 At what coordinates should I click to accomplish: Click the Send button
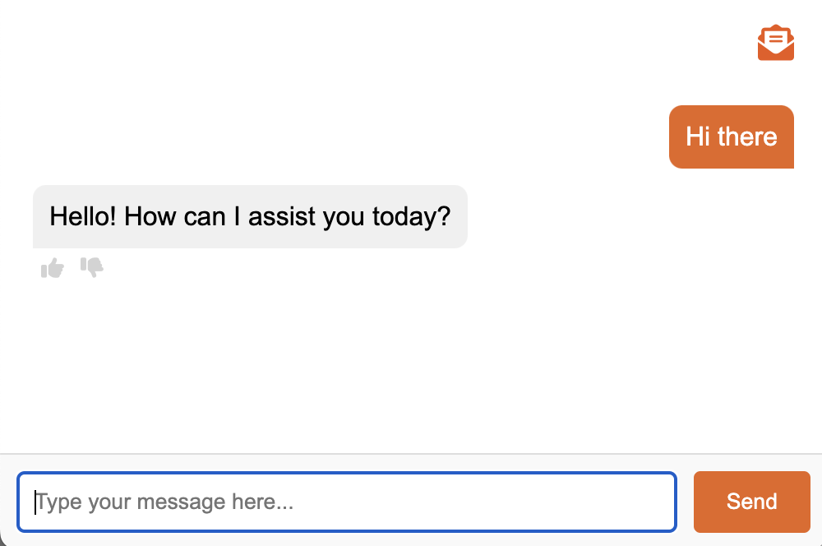pos(752,502)
